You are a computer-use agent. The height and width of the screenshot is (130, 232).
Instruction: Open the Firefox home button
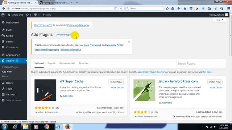pos(185,9)
